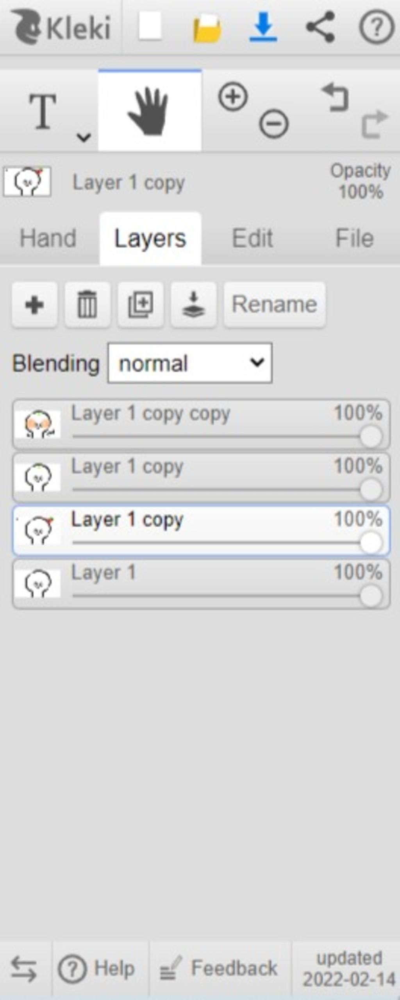
Task: Click the Rename button
Action: (x=275, y=304)
